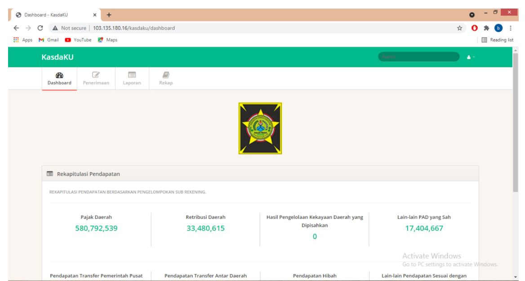
Task: Click the Hasil Pengelolaan Kekayaan Daerah label
Action: click(315, 221)
